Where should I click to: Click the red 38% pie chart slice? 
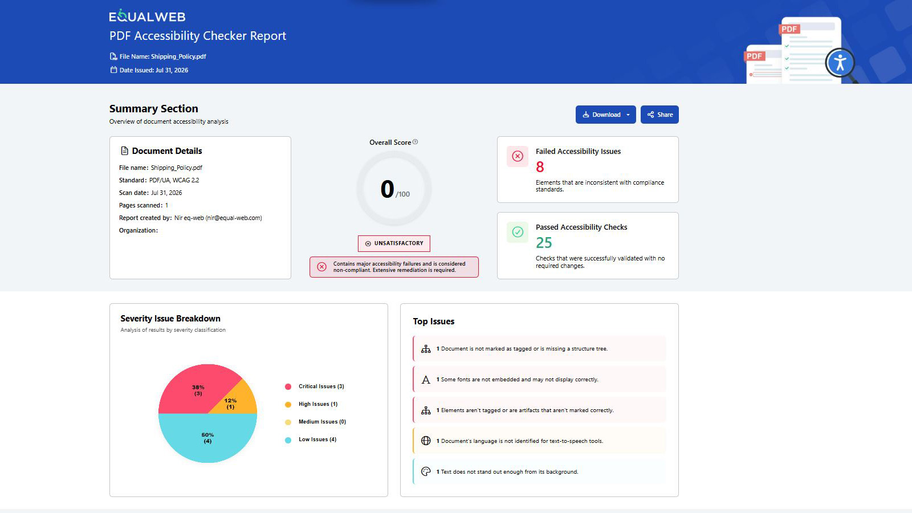click(194, 390)
